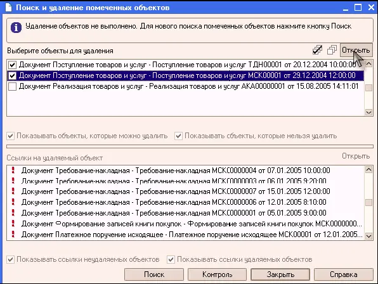Check the Реализация товаров и услуг АКА00000001 box
The height and width of the screenshot is (284, 378).
point(12,86)
